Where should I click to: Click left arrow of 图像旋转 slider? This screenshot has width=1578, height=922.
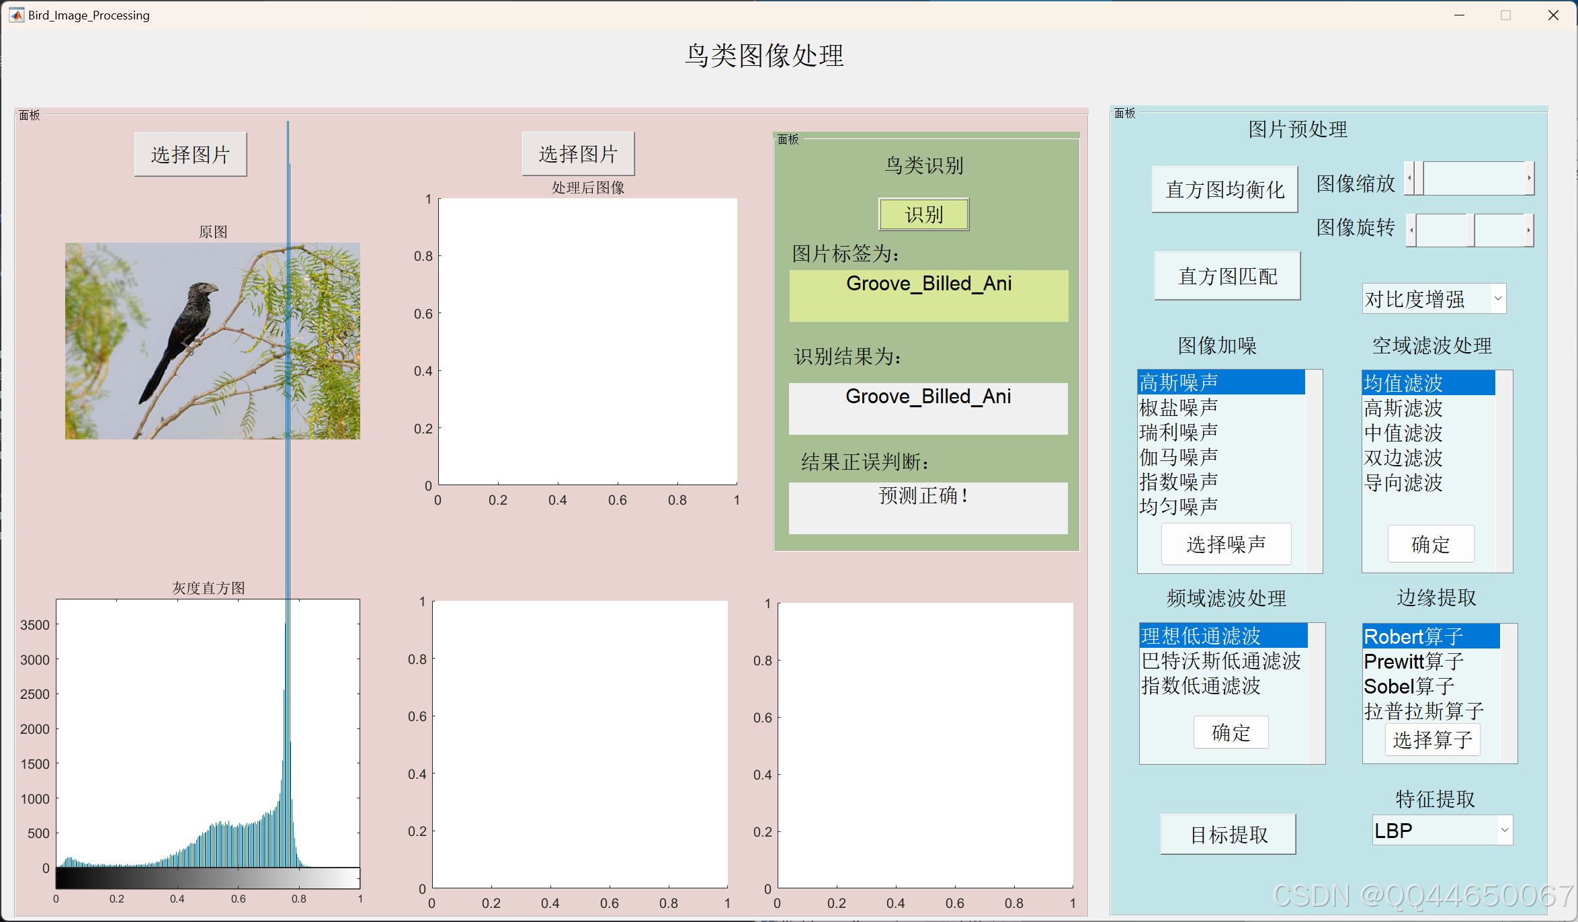[1411, 230]
